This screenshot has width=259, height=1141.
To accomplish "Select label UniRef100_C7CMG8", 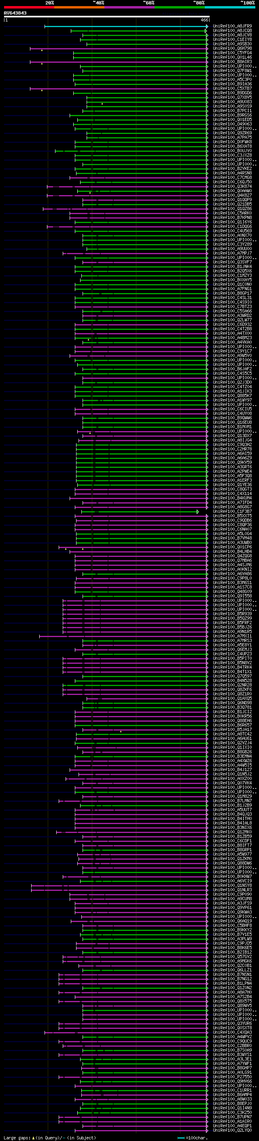I will click(232, 178).
